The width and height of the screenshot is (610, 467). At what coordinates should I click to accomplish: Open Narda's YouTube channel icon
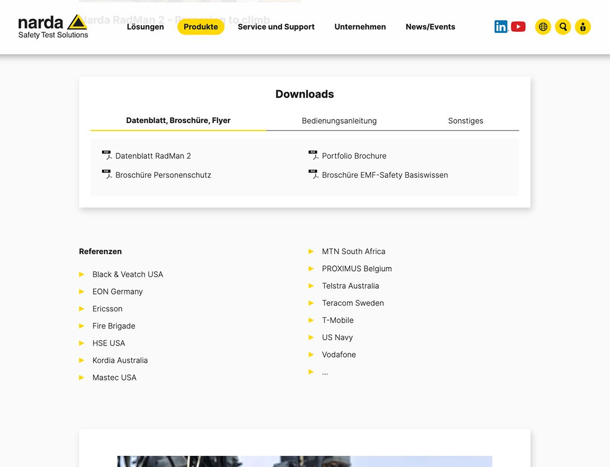point(518,26)
